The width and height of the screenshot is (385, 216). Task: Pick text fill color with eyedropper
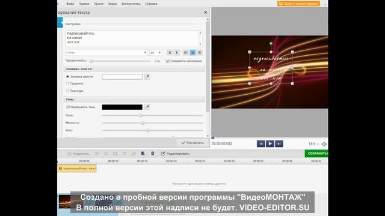pyautogui.click(x=147, y=77)
